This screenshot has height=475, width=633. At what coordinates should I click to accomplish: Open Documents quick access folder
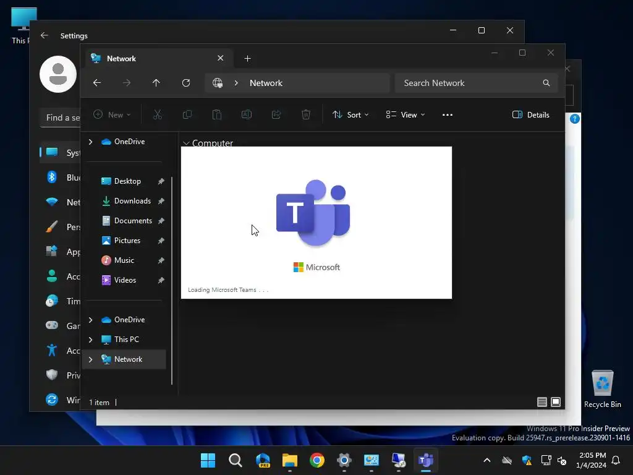coord(133,221)
